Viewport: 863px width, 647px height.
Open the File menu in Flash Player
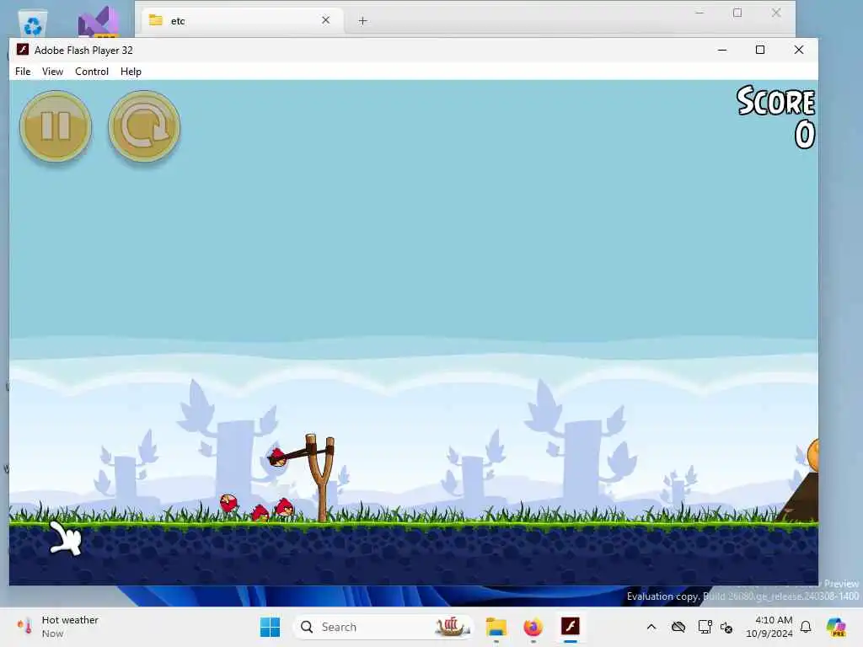tap(23, 72)
